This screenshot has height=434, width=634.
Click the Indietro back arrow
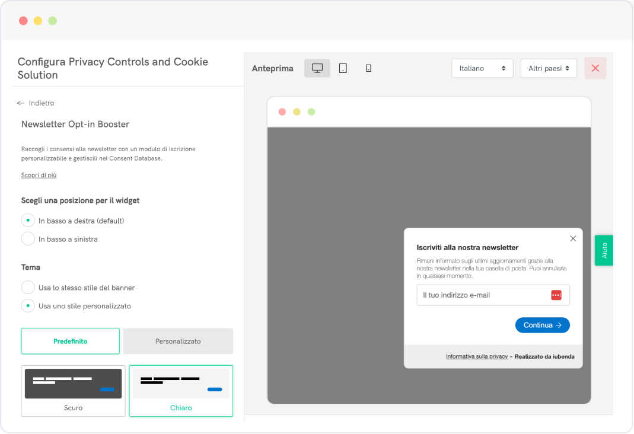(x=21, y=103)
